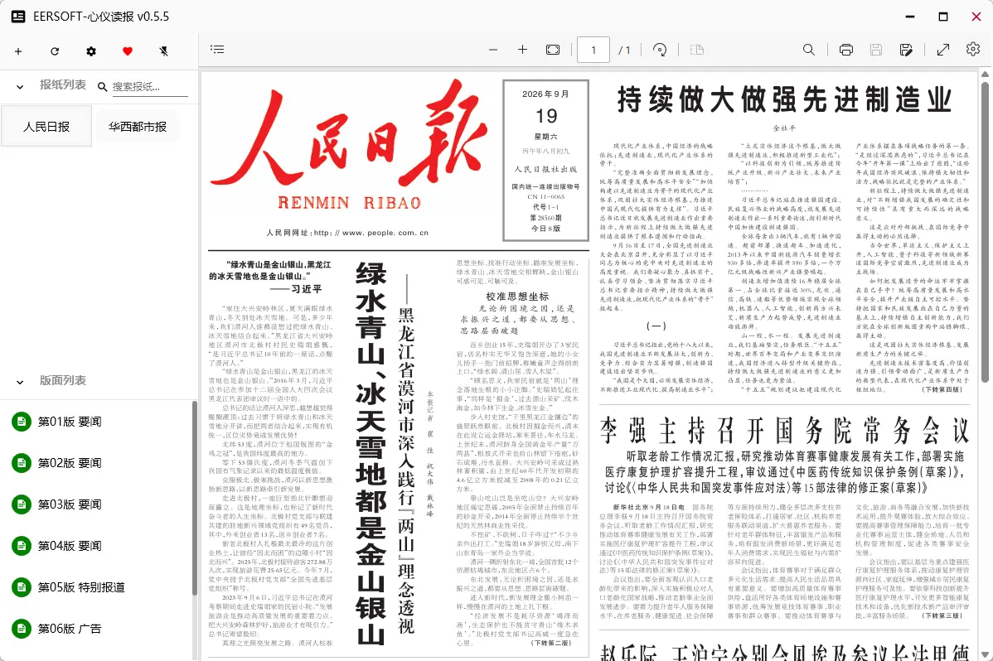Click the zoom out minus icon
The width and height of the screenshot is (993, 661).
tap(493, 50)
